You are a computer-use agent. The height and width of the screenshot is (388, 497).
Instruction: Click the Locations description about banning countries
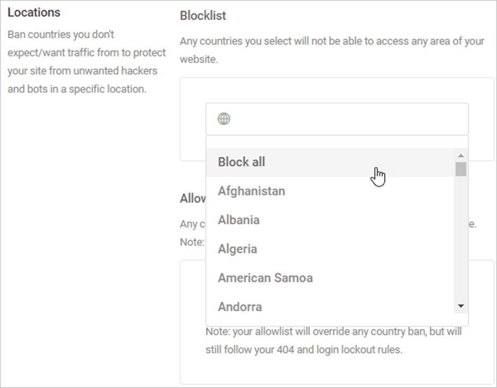86,62
